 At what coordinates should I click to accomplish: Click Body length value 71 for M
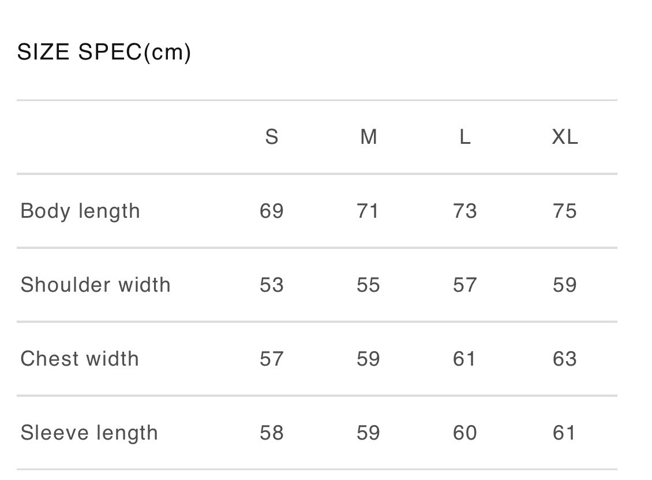(368, 211)
